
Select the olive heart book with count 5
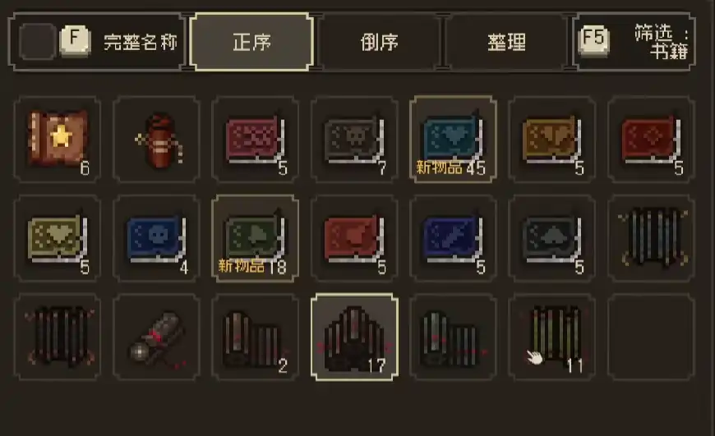pos(58,238)
